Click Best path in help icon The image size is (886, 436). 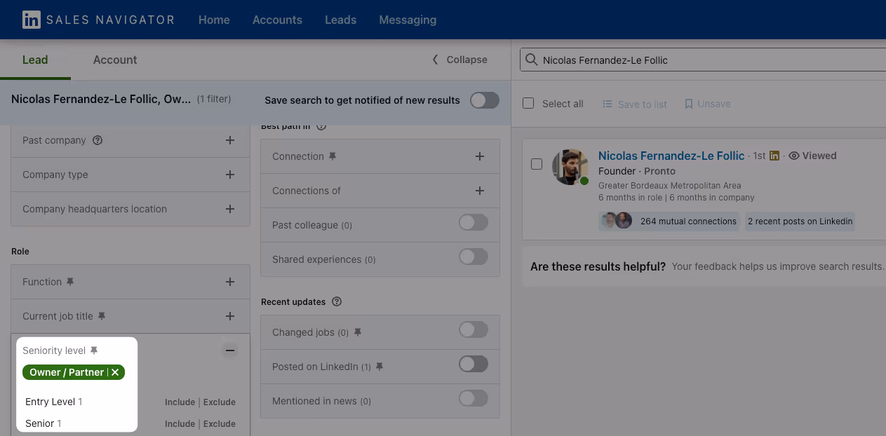pyautogui.click(x=321, y=126)
